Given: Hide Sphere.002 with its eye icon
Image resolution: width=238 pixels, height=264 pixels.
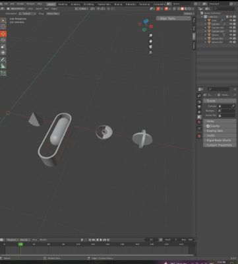Looking at the screenshot, I should [x=231, y=42].
